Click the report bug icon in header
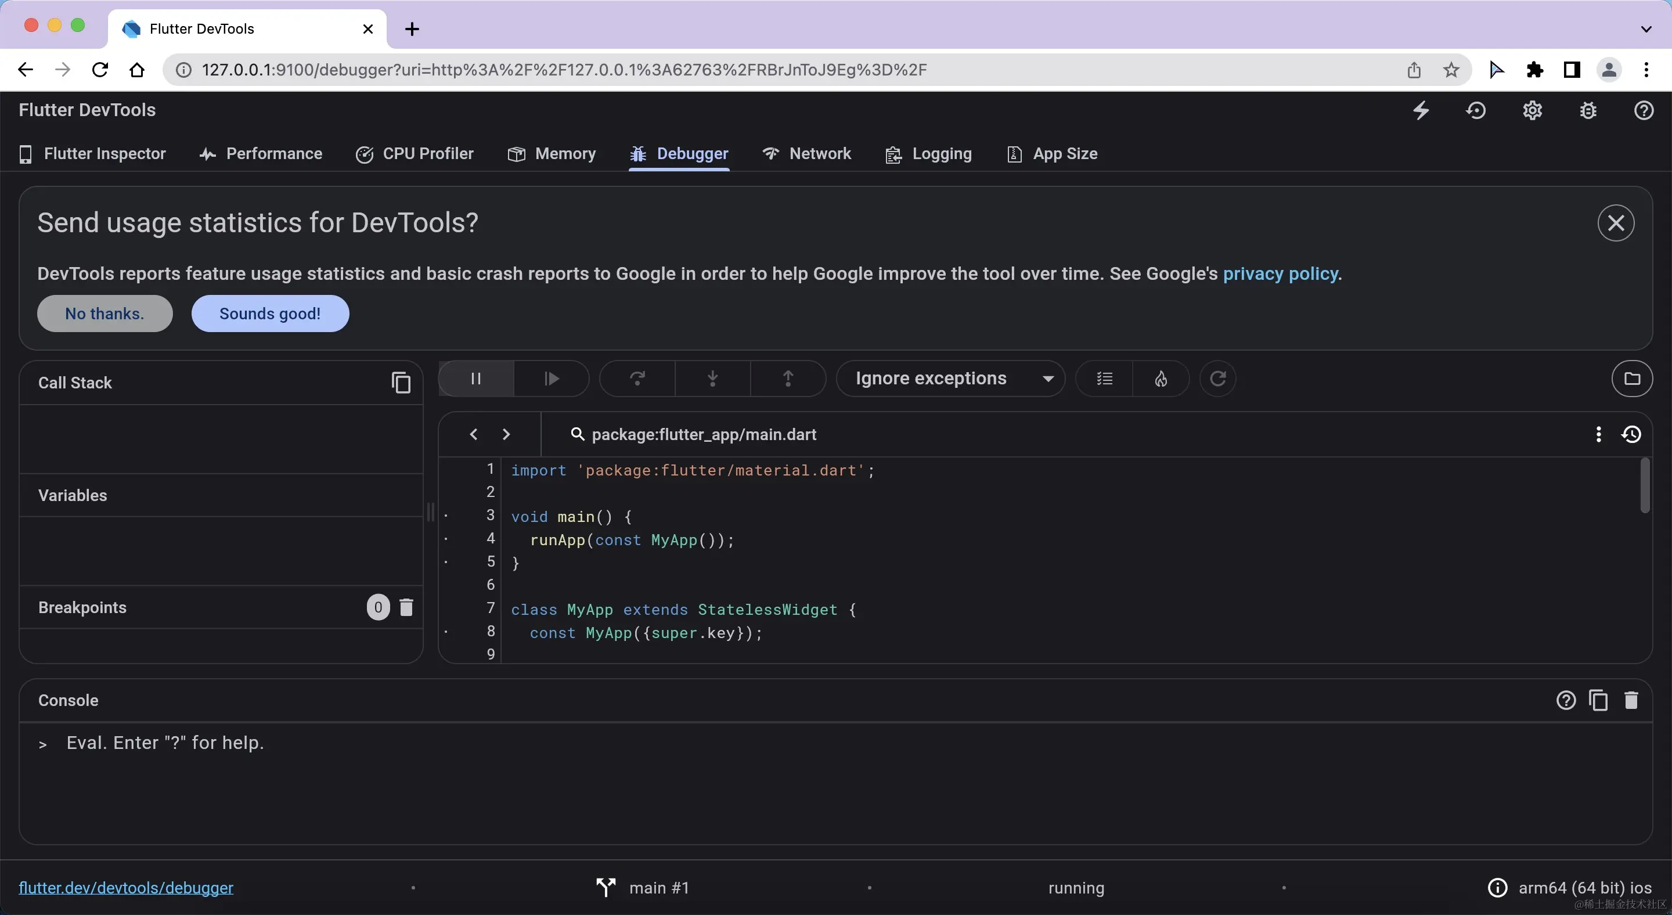Viewport: 1672px width, 915px height. pyautogui.click(x=1588, y=110)
